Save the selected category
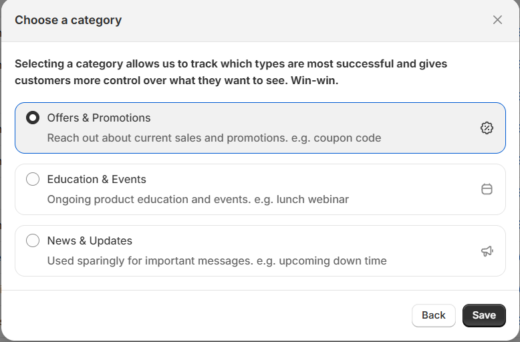The image size is (520, 342). (x=484, y=315)
